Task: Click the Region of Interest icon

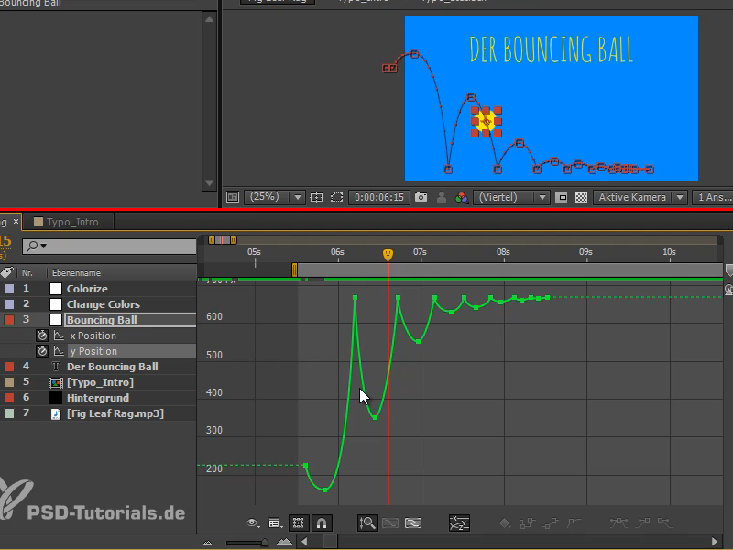Action: pos(335,197)
